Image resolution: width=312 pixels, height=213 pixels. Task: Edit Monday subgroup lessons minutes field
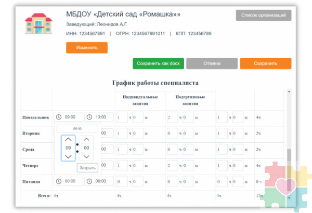coord(188,117)
